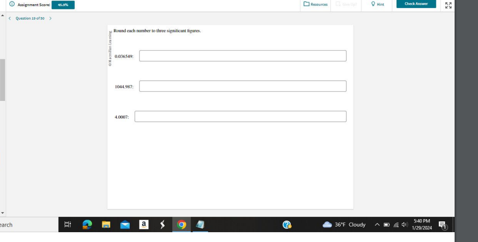Select the answer field for 1044.987
This screenshot has height=242, width=478.
(x=243, y=86)
